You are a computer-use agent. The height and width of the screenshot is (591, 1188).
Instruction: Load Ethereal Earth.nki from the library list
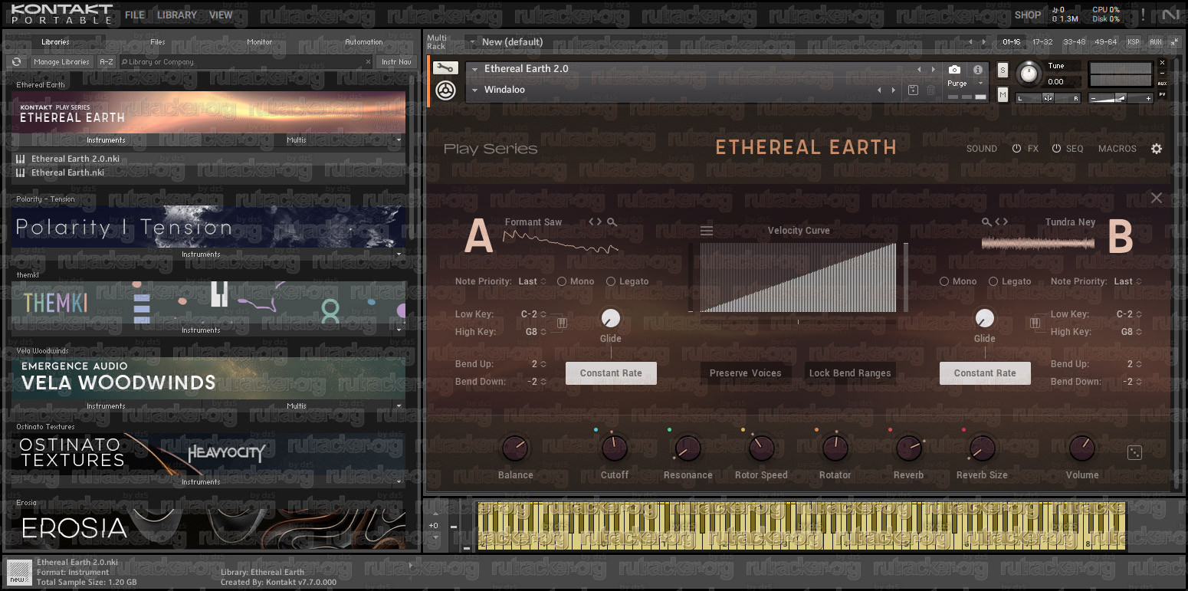pos(208,172)
